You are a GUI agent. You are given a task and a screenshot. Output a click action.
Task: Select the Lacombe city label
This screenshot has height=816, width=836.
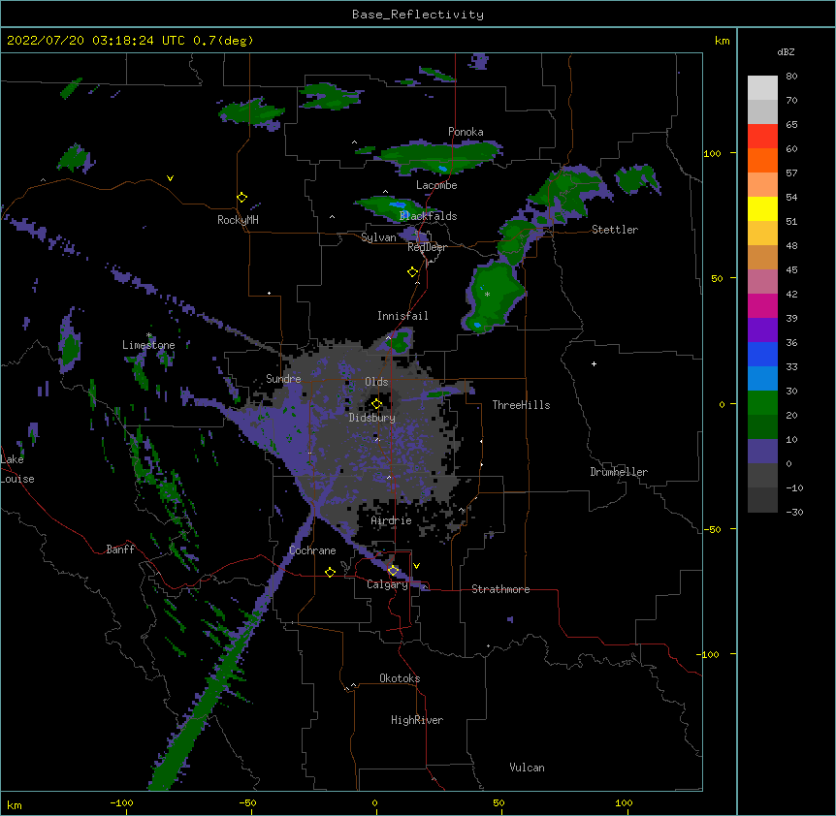[x=436, y=185]
